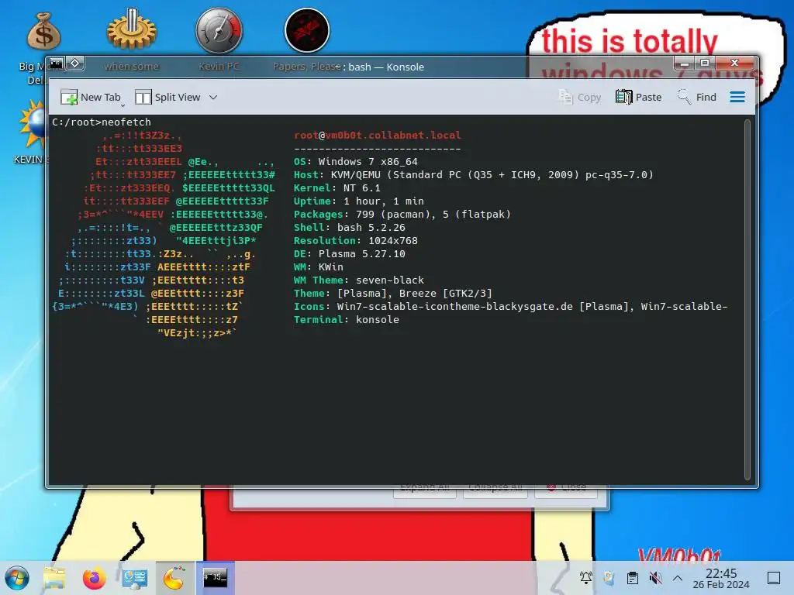Open the clipboard tray icon

(x=633, y=578)
